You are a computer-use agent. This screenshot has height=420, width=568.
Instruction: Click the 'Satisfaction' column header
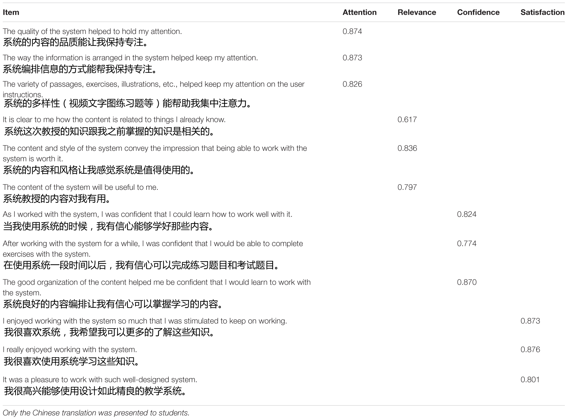click(x=542, y=12)
